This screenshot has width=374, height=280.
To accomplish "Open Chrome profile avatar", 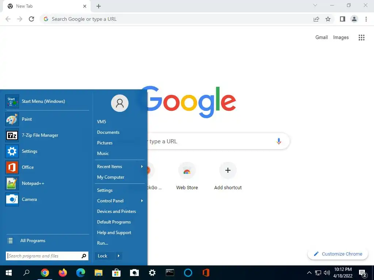I will click(354, 19).
